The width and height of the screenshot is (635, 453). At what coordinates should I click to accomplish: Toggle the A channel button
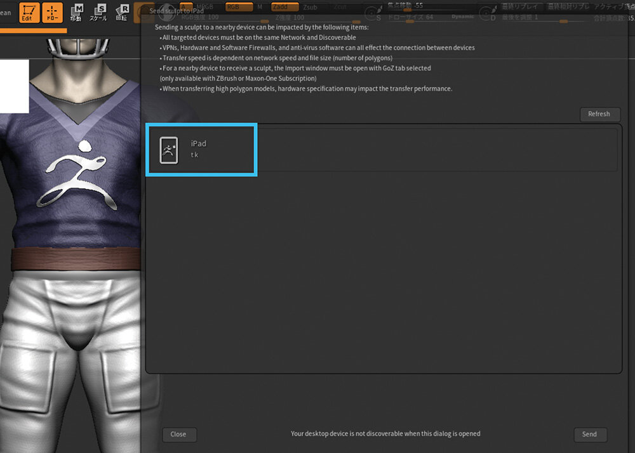(x=186, y=6)
